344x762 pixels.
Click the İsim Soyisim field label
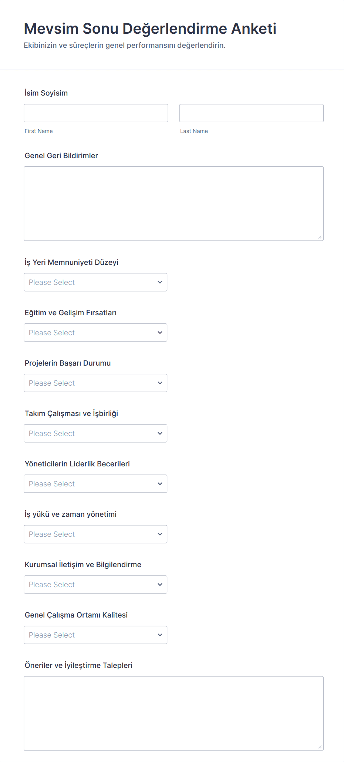[46, 93]
